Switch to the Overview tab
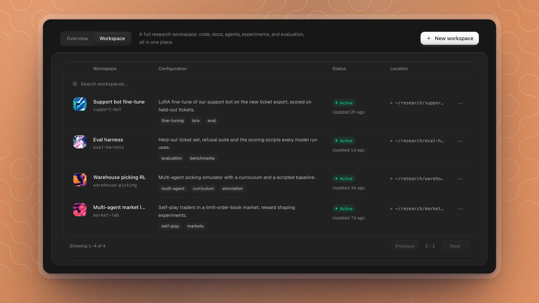539x303 pixels. [x=77, y=38]
